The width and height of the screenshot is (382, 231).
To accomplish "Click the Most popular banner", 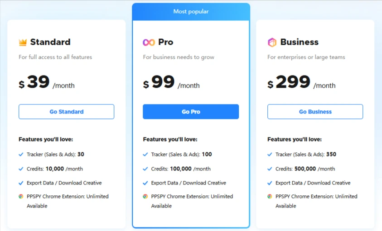I will (191, 12).
